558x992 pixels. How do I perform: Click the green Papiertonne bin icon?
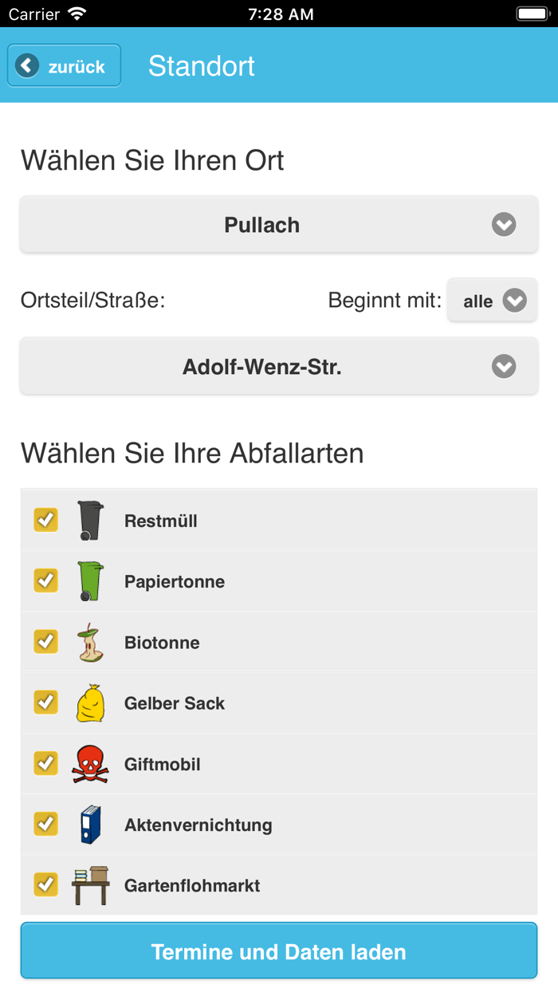click(90, 581)
